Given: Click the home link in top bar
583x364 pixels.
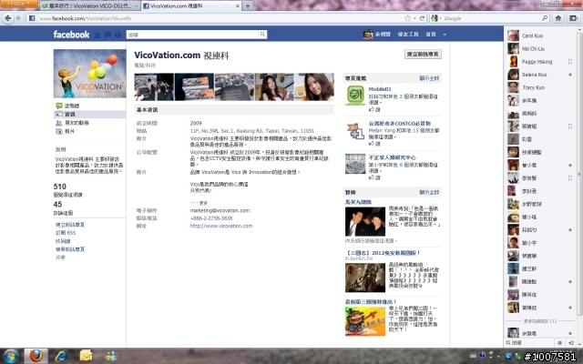Looking at the screenshot, I should point(431,35).
